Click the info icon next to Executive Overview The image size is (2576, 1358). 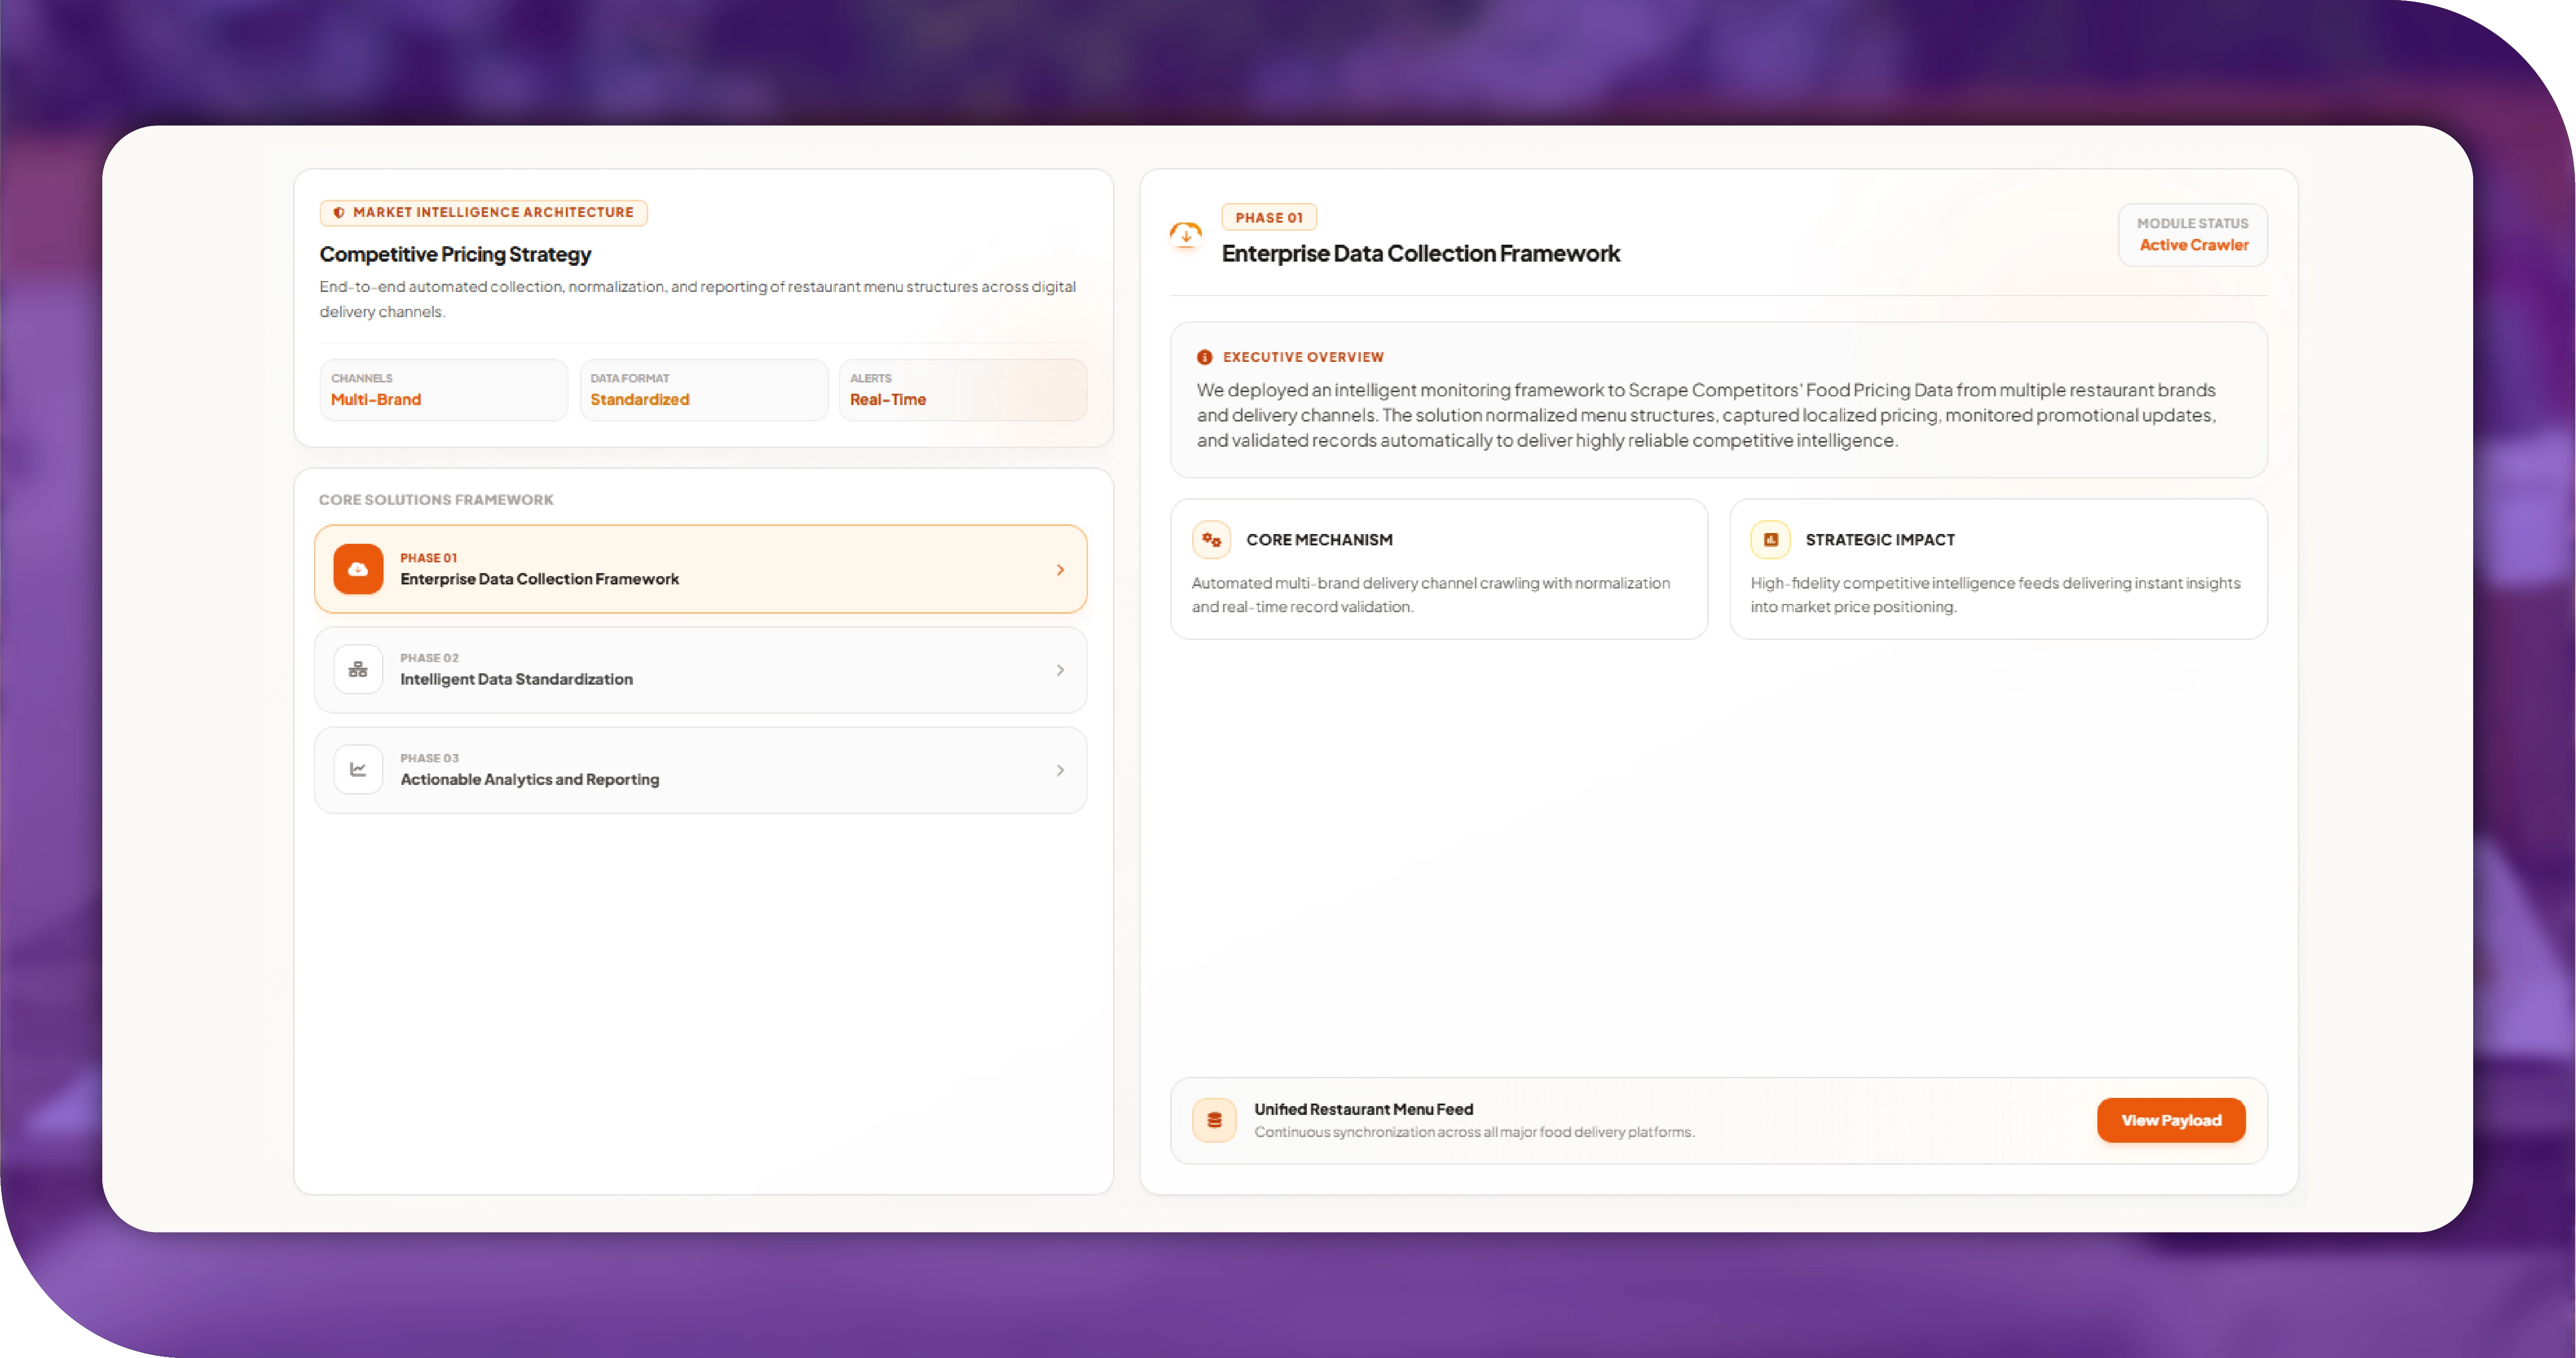click(1205, 357)
